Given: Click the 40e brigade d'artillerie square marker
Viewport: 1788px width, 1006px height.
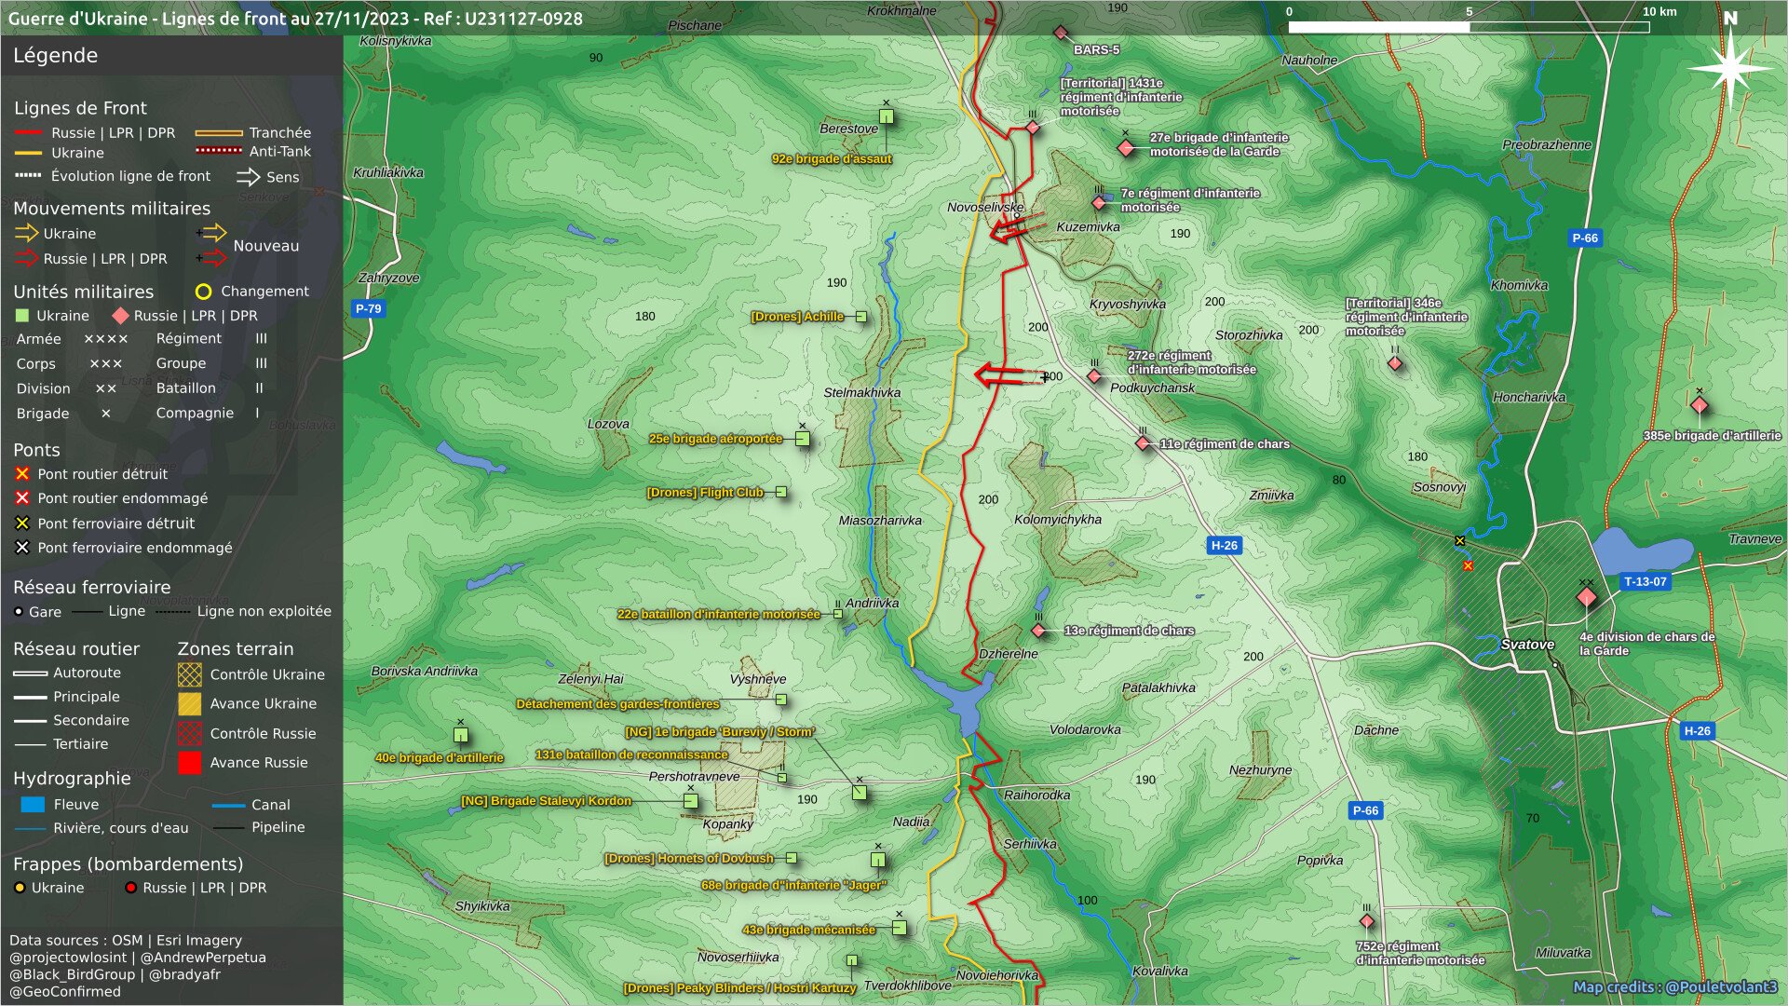Looking at the screenshot, I should pos(461,735).
